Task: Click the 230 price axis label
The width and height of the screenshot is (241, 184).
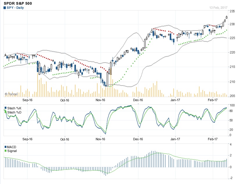Action: (232, 24)
